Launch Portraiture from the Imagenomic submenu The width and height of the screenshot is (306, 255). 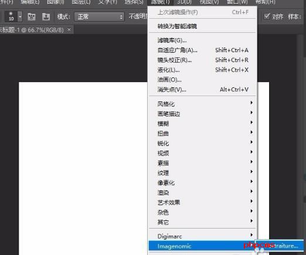[280, 246]
